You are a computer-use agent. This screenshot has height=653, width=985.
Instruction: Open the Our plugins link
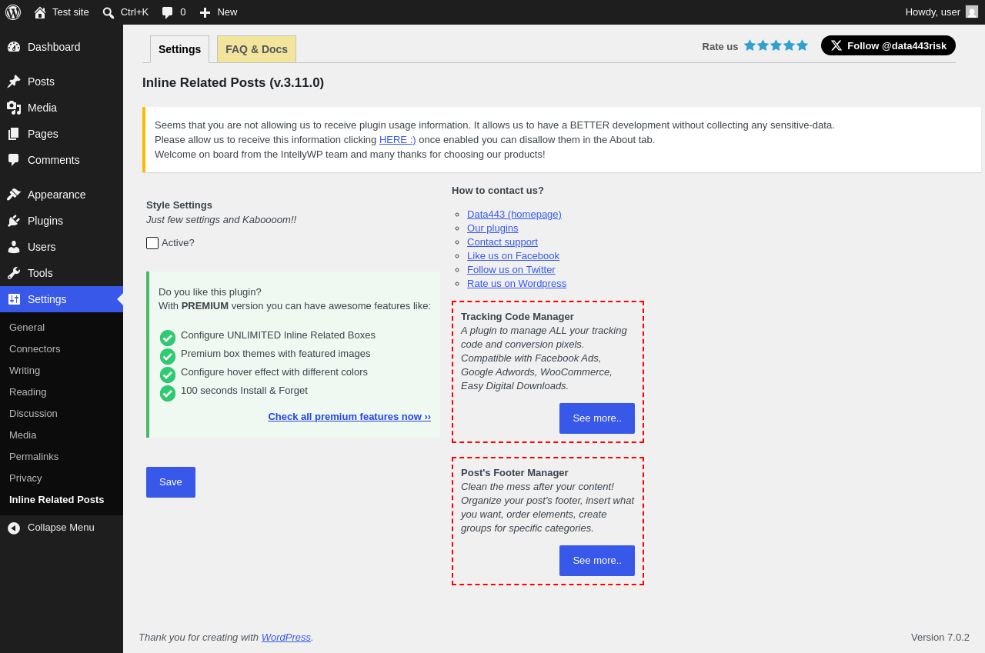pyautogui.click(x=492, y=228)
